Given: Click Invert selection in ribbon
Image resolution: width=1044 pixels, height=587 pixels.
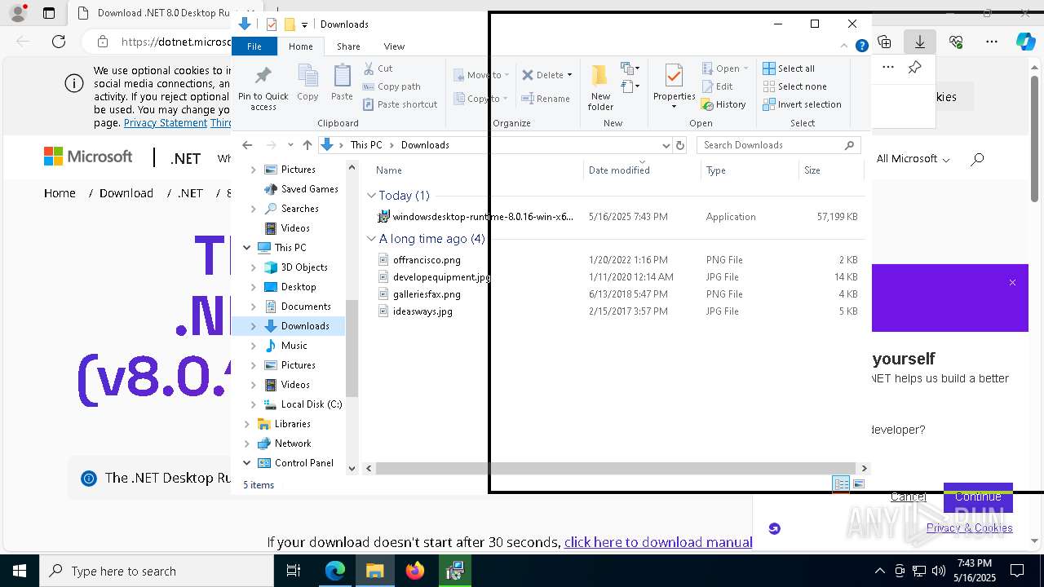Looking at the screenshot, I should [x=802, y=104].
